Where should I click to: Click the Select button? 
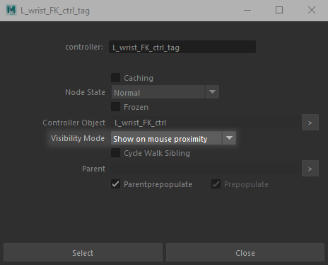[83, 253]
